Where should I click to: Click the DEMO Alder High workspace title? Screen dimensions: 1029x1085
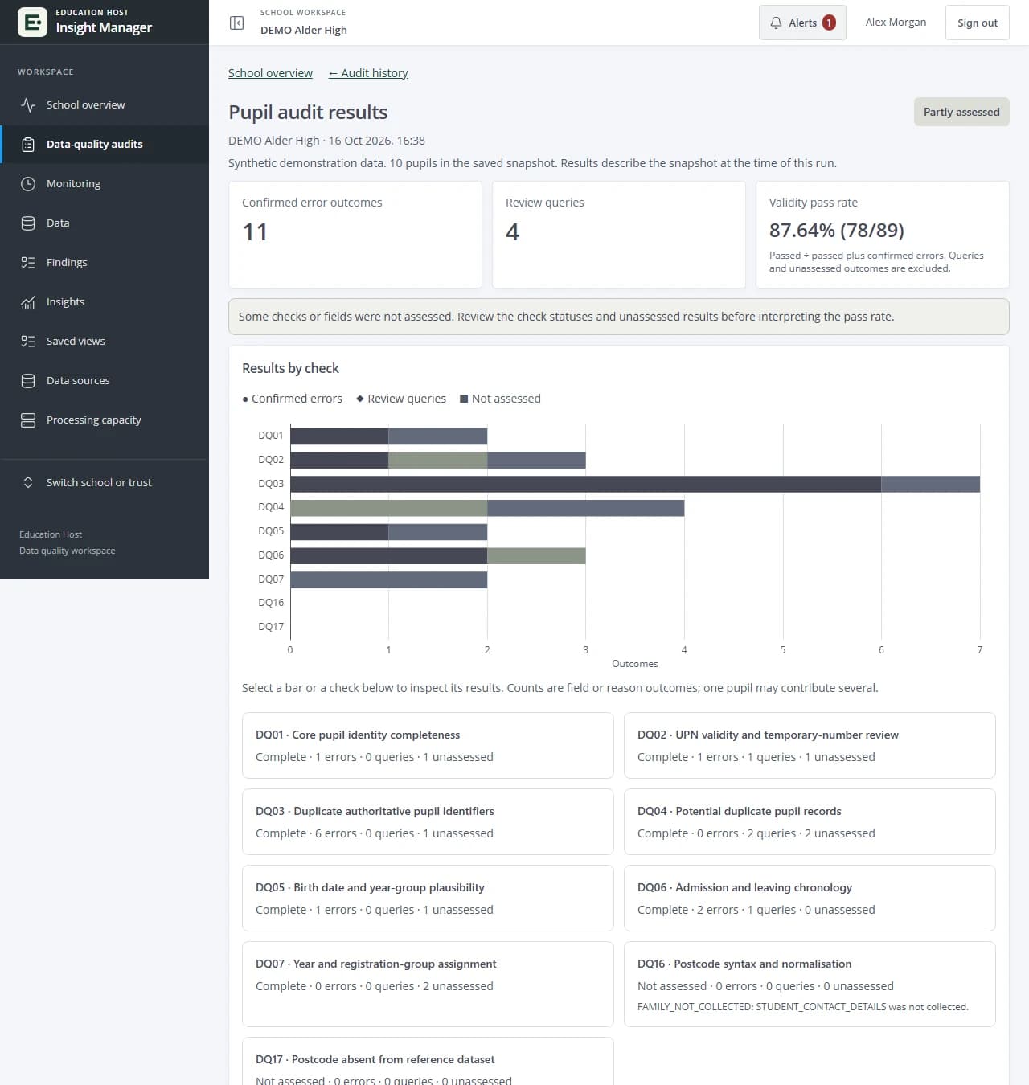coord(304,31)
